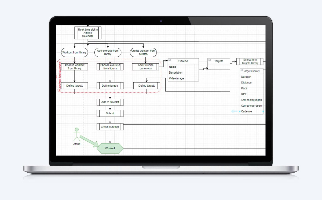Screen dimensions: 322x200
Task: Select the "Кол-во повторени" row
Action: click(x=251, y=106)
